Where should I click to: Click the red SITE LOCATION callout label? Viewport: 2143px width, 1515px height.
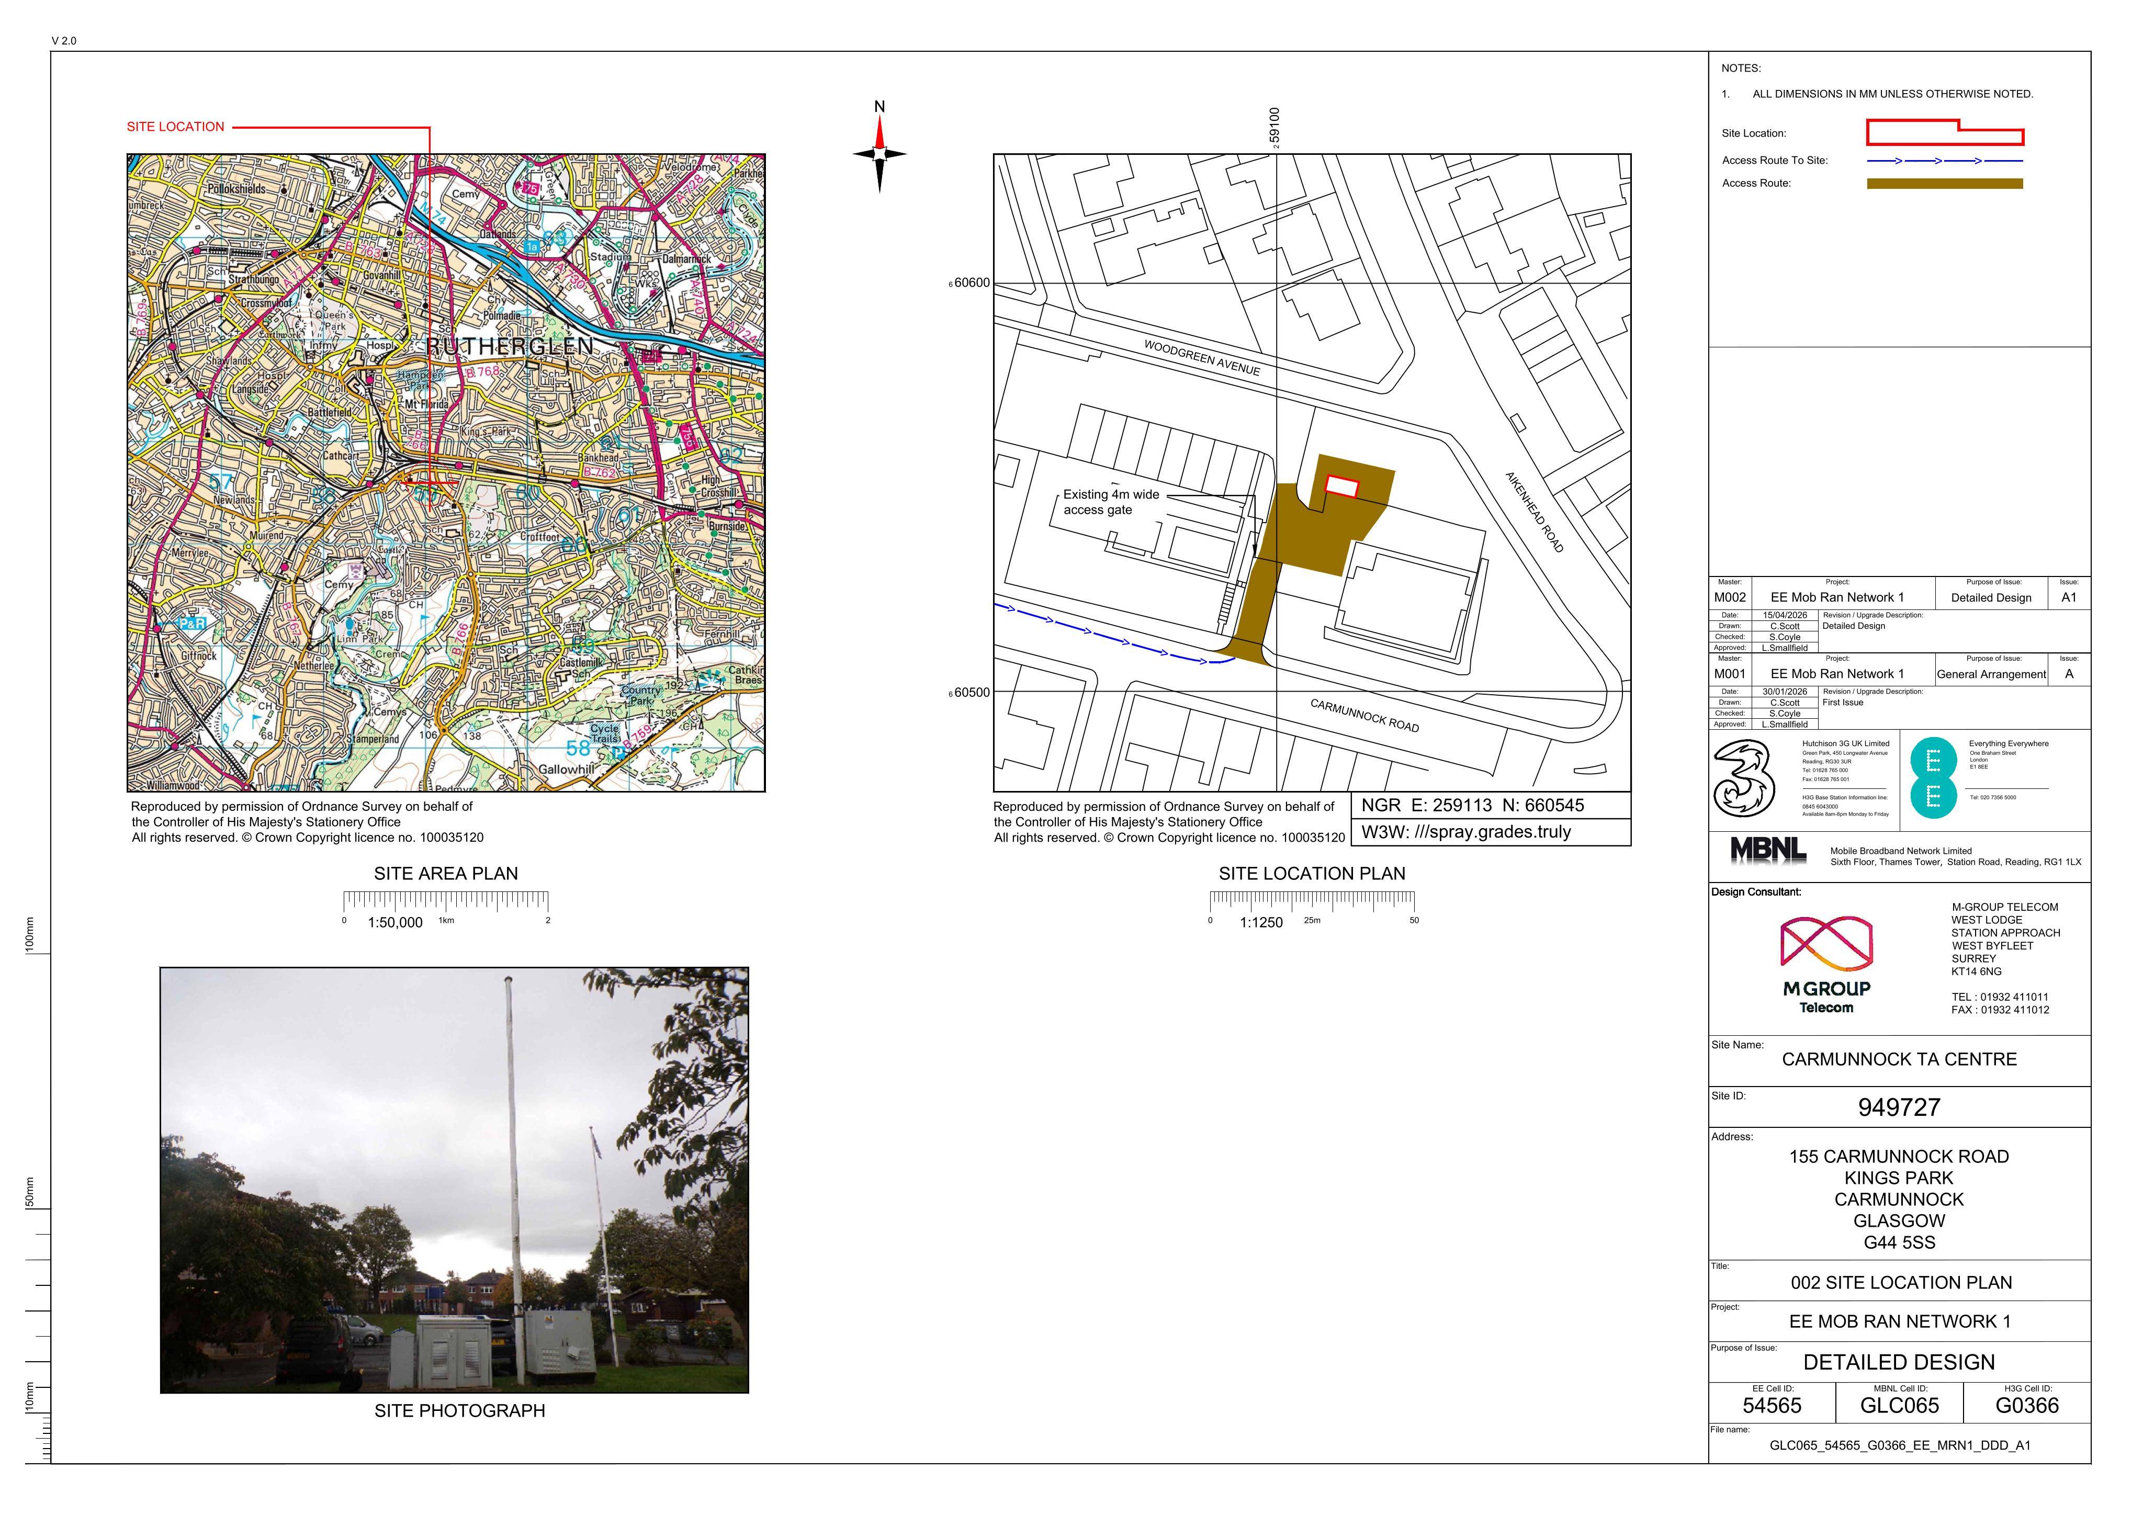click(x=175, y=127)
